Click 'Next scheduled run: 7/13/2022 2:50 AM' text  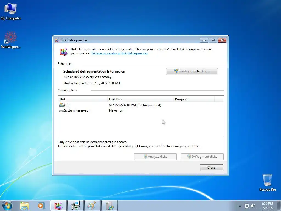tap(92, 83)
